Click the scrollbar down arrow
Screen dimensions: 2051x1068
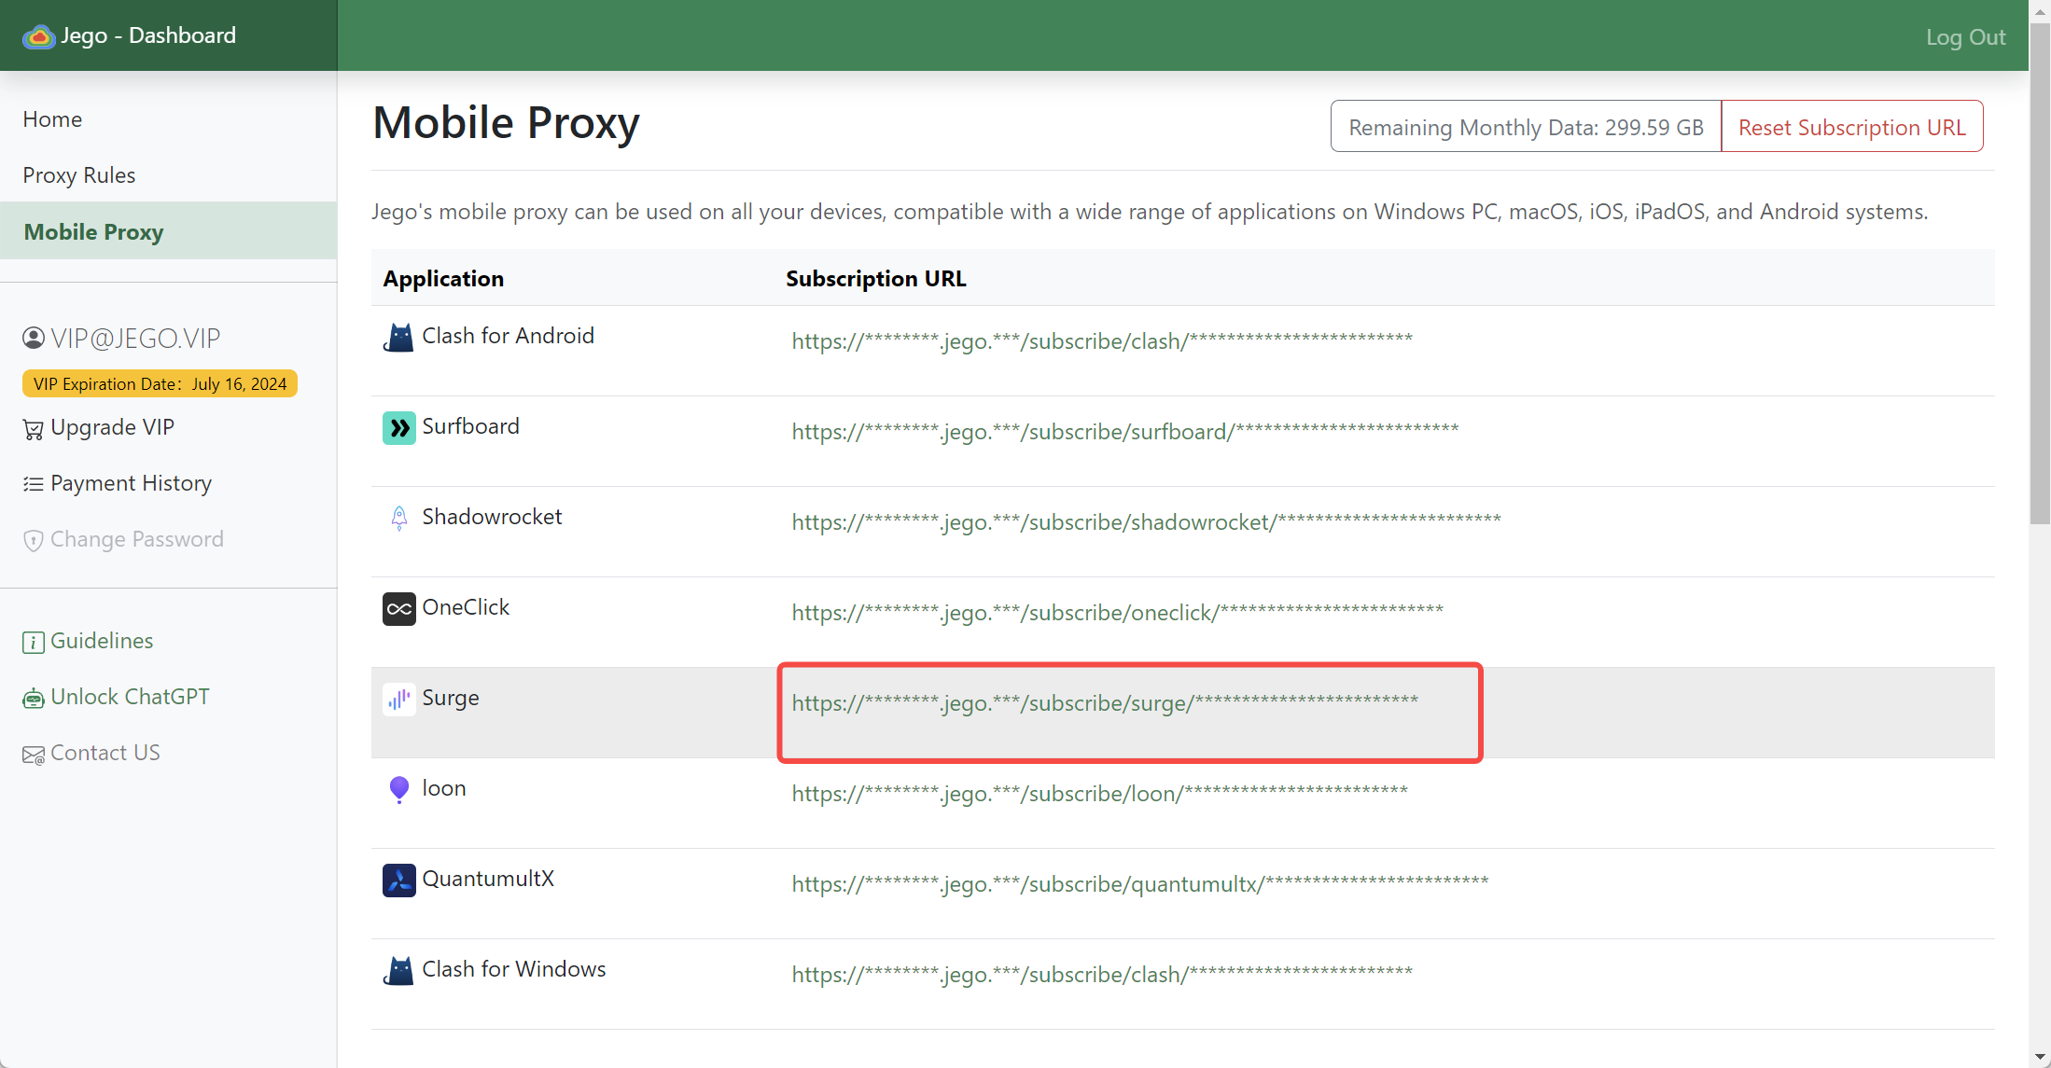[2040, 1057]
